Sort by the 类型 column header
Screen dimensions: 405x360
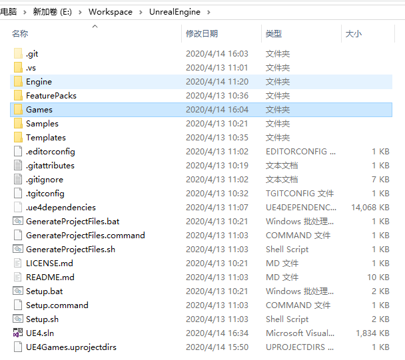point(274,33)
